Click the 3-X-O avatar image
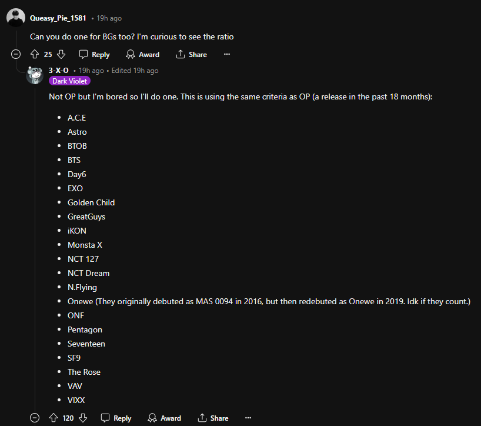Image resolution: width=481 pixels, height=426 pixels. click(35, 75)
